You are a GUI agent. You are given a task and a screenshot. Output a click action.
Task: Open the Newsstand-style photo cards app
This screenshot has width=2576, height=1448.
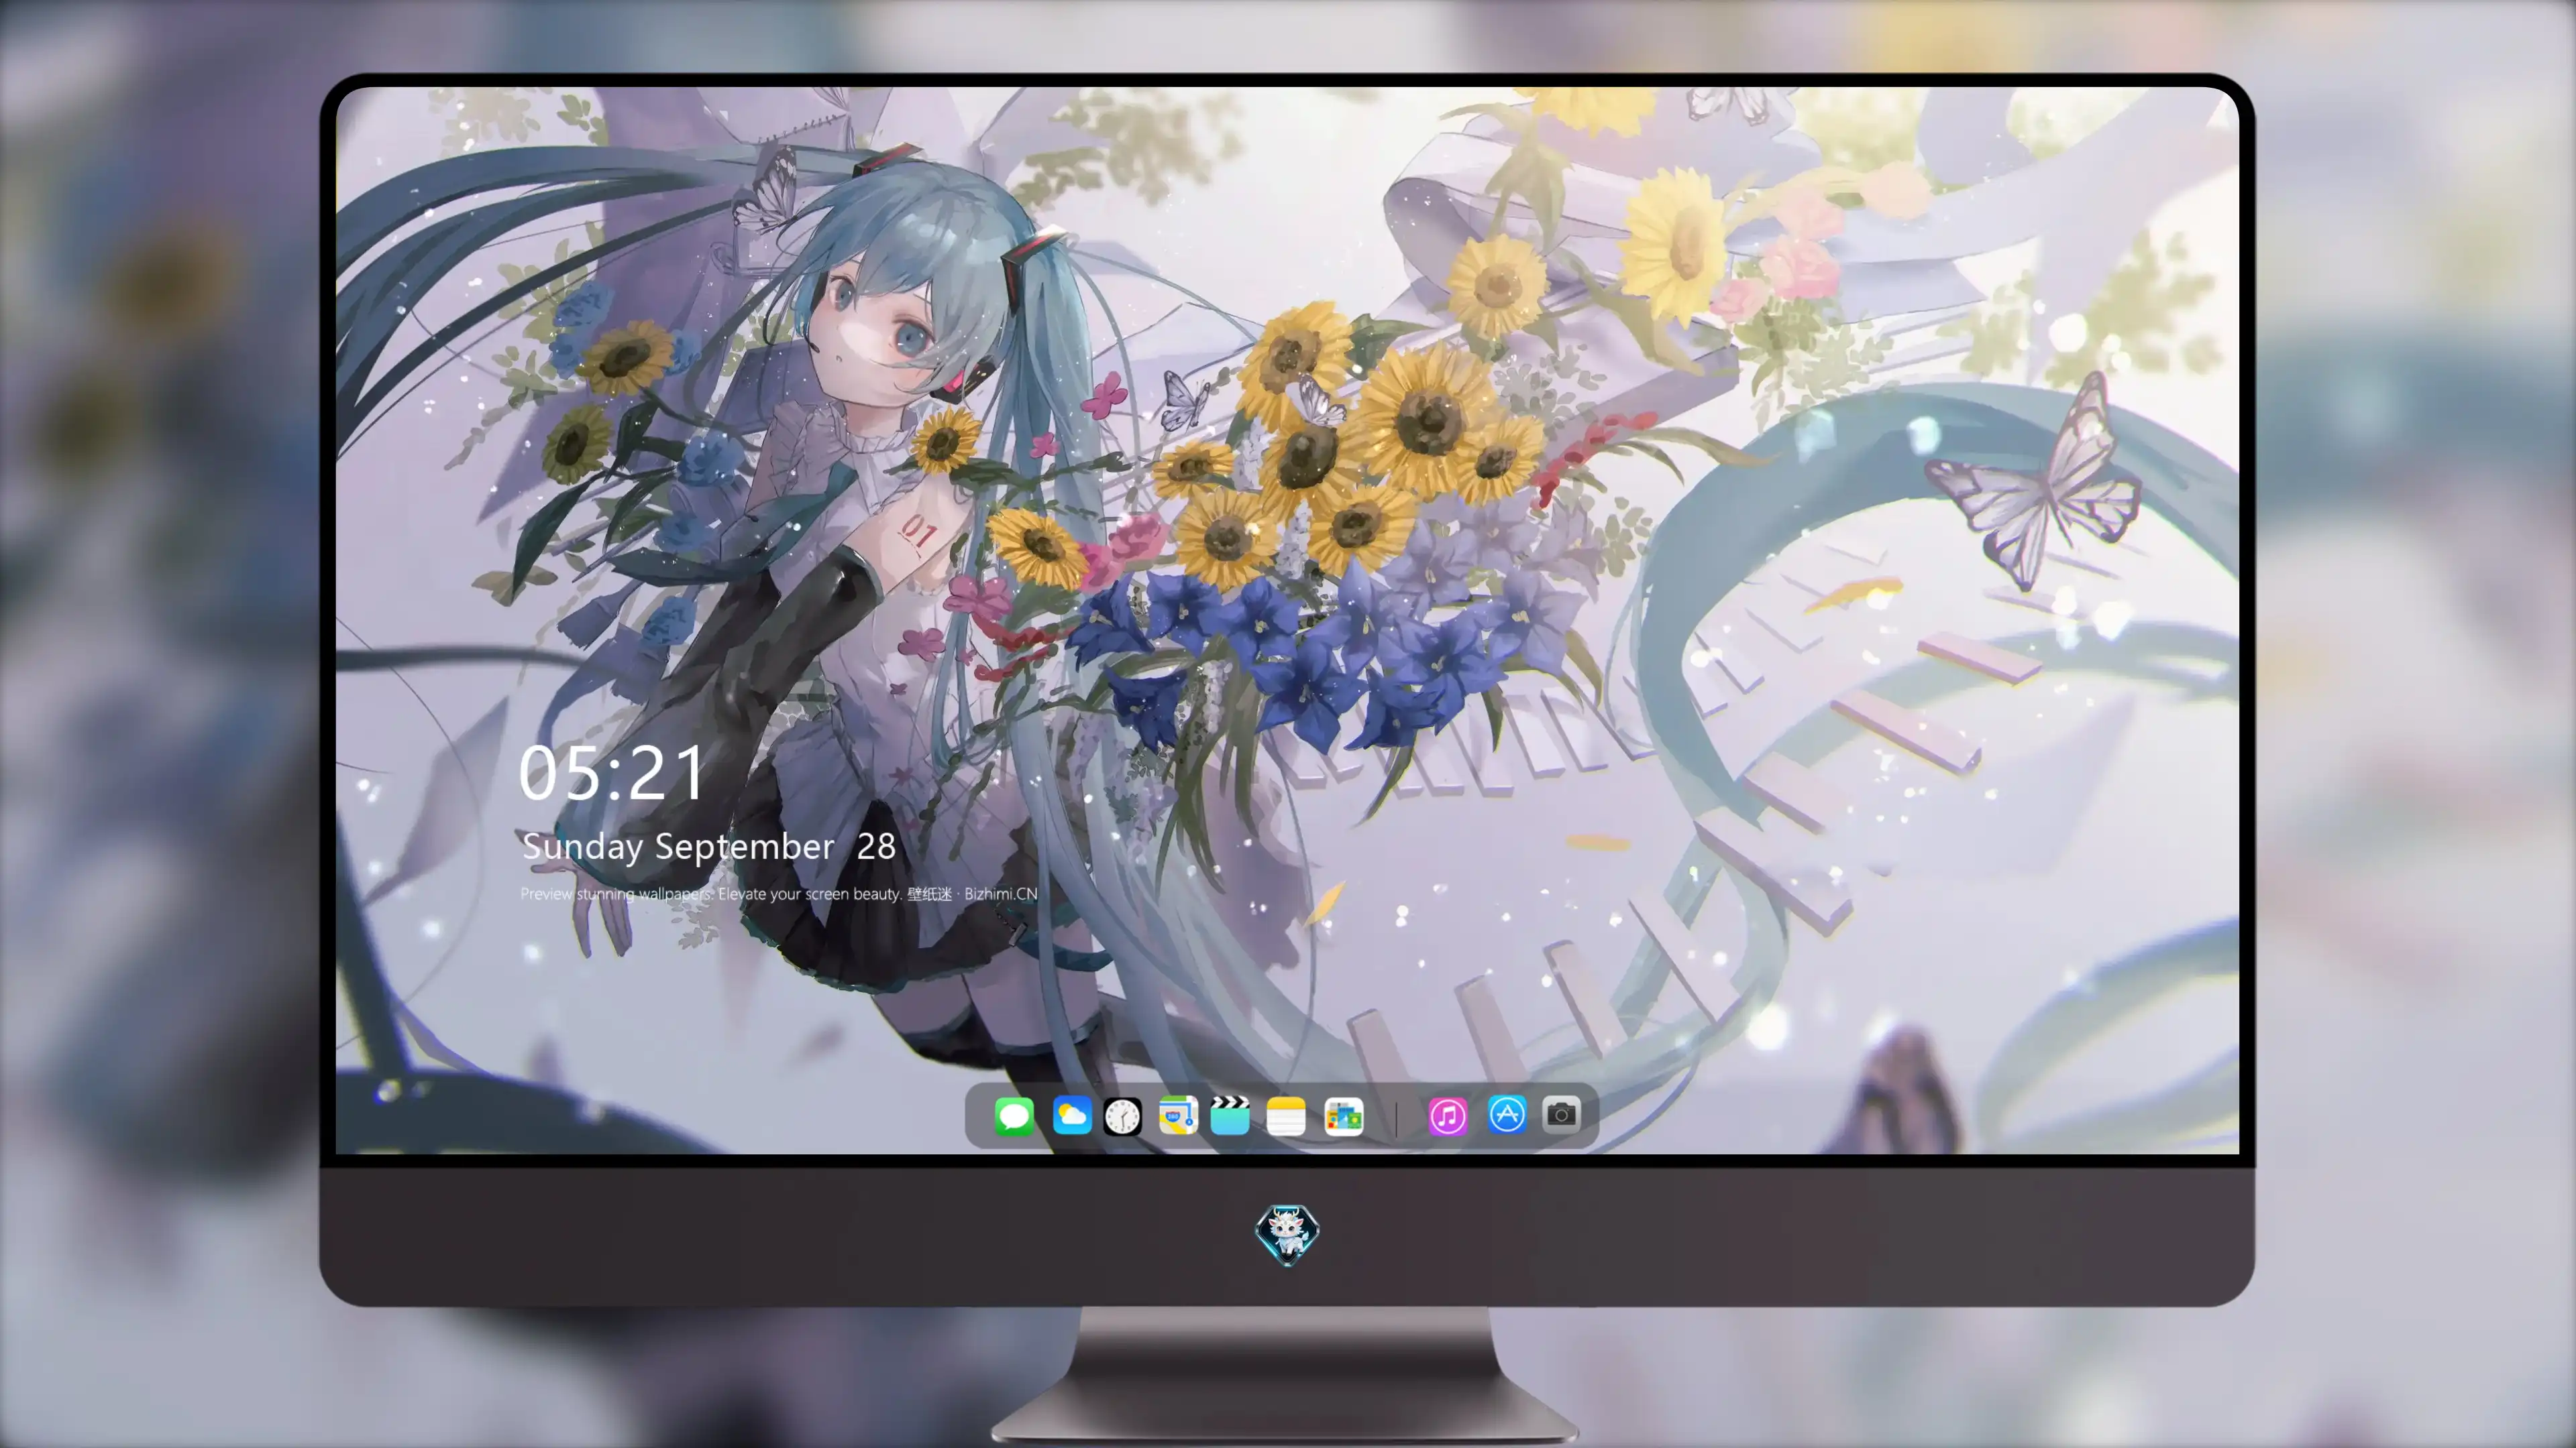[1344, 1116]
